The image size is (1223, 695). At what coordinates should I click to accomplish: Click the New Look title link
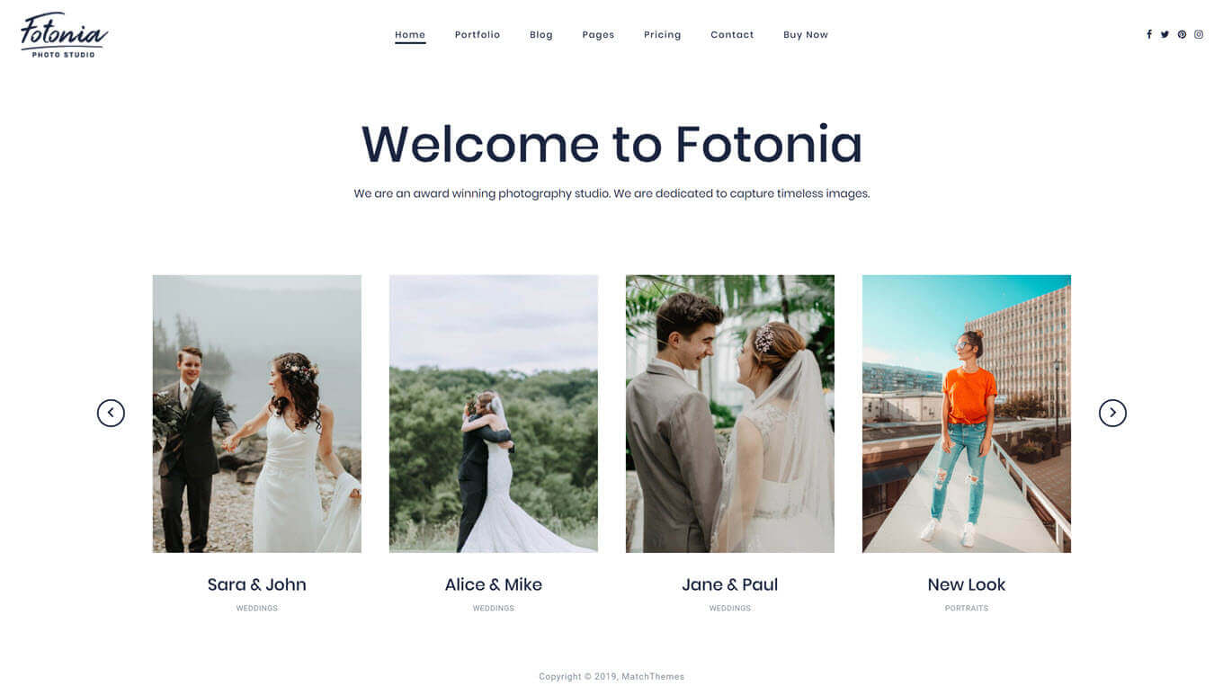tap(967, 584)
